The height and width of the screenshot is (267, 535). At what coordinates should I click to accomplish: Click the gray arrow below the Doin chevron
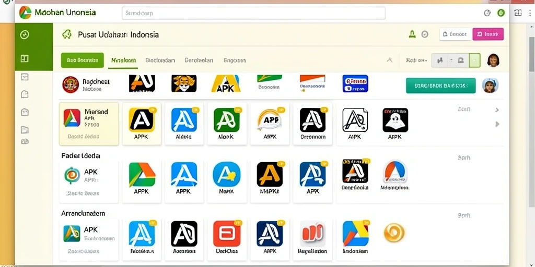[497, 124]
